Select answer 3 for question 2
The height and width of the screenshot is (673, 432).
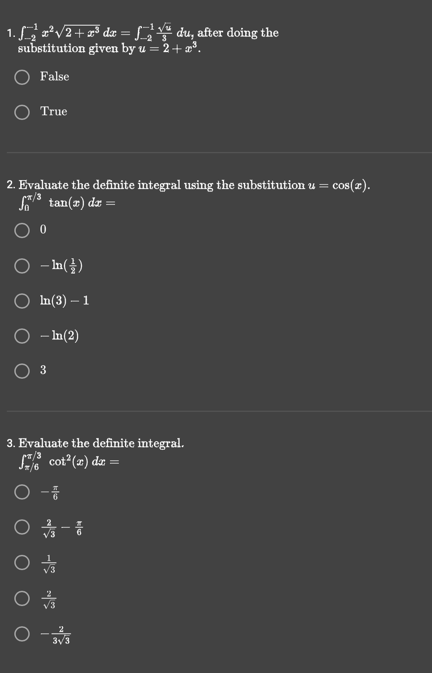(22, 370)
